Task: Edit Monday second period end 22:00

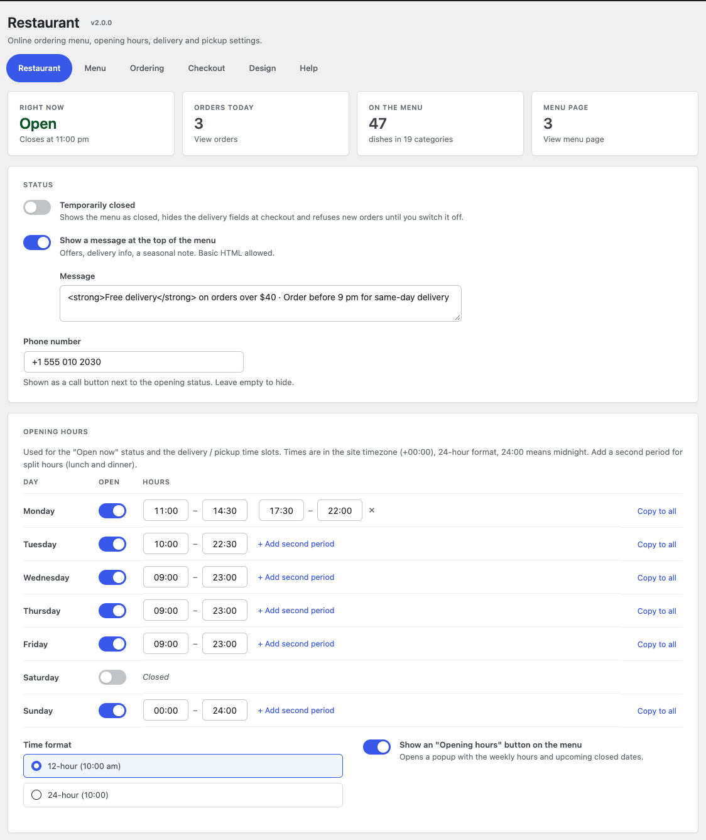Action: 340,511
